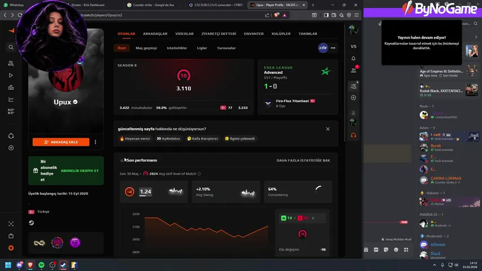Screen dimensions: 482x271
Task: Switch to Counter strike Google browser tab
Action: click(x=153, y=5)
